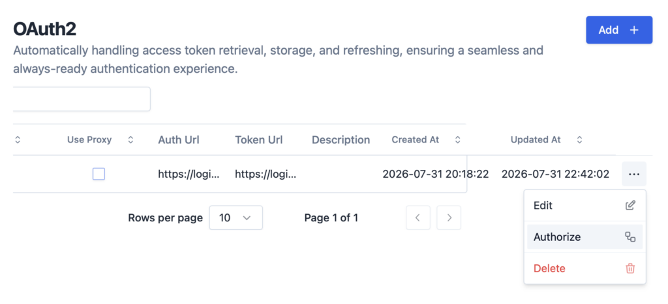Click the leftmost partially hidden column sort arrows

pyautogui.click(x=18, y=140)
